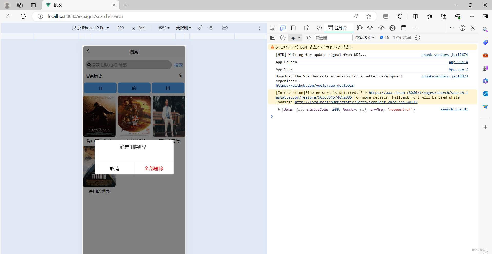Image resolution: width=492 pixels, height=254 pixels.
Task: Click the eyedropper icon in device toolbar
Action: [x=200, y=28]
